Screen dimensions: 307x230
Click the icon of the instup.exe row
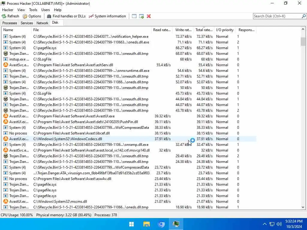(6, 59)
